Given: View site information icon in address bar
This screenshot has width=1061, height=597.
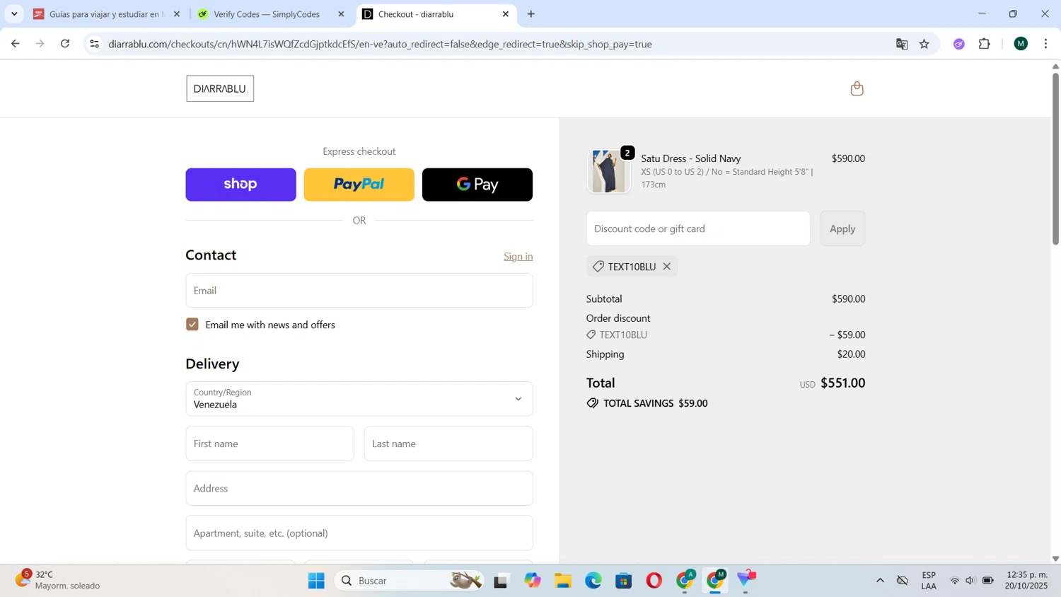Looking at the screenshot, I should coord(94,44).
